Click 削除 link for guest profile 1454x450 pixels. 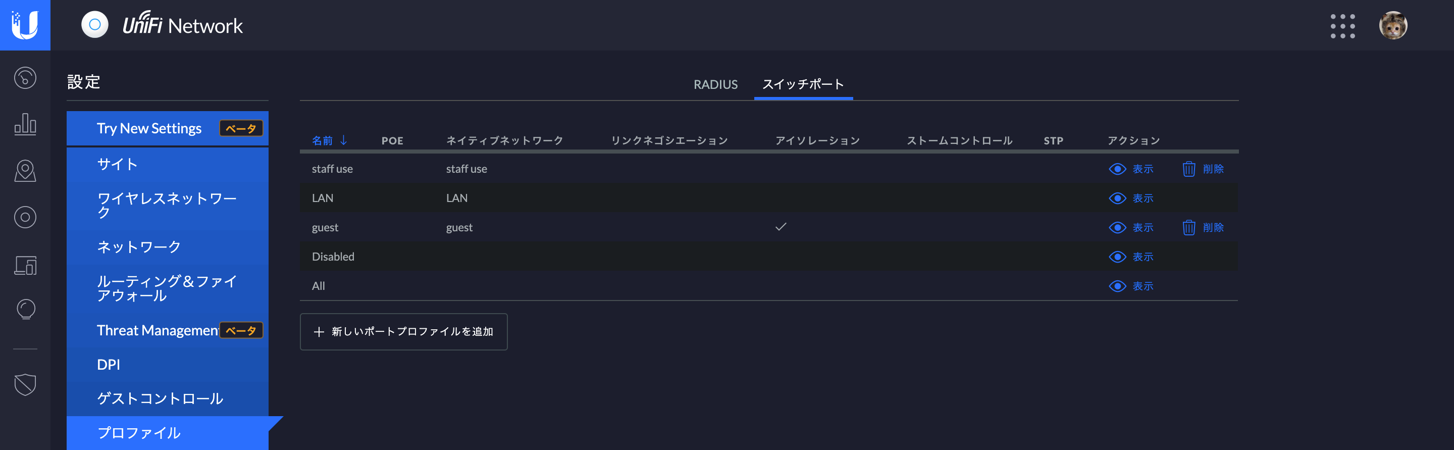coord(1213,228)
